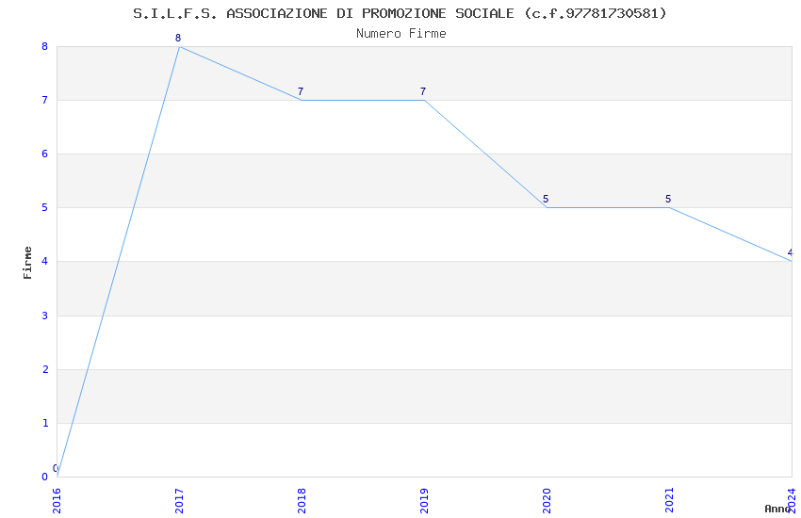This screenshot has width=801, height=518.
Task: Select the 2017 x-axis year label
Action: (179, 501)
